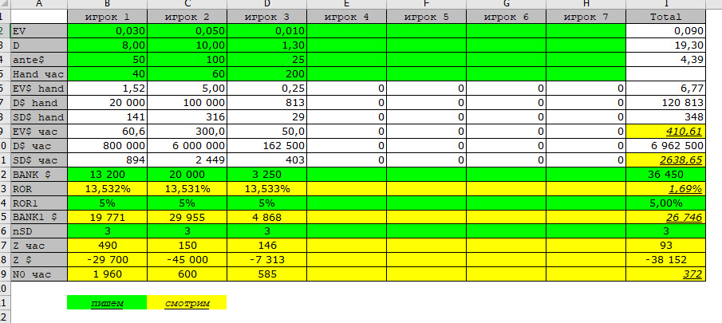Click the EV cell with 0,030

click(x=107, y=31)
